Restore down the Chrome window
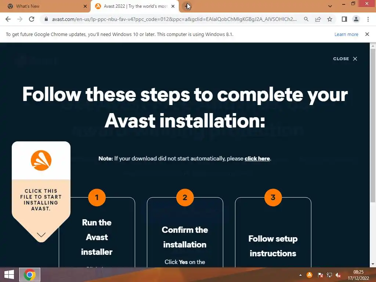The width and height of the screenshot is (376, 282). [x=353, y=4]
